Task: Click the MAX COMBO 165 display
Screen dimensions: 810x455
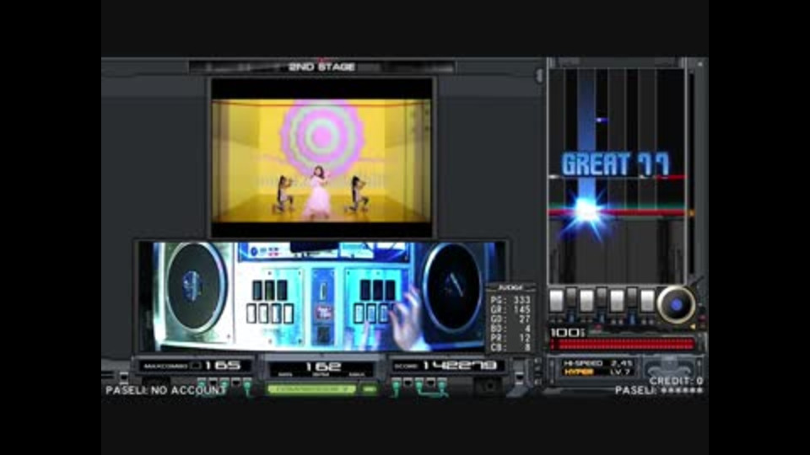Action: coord(194,366)
